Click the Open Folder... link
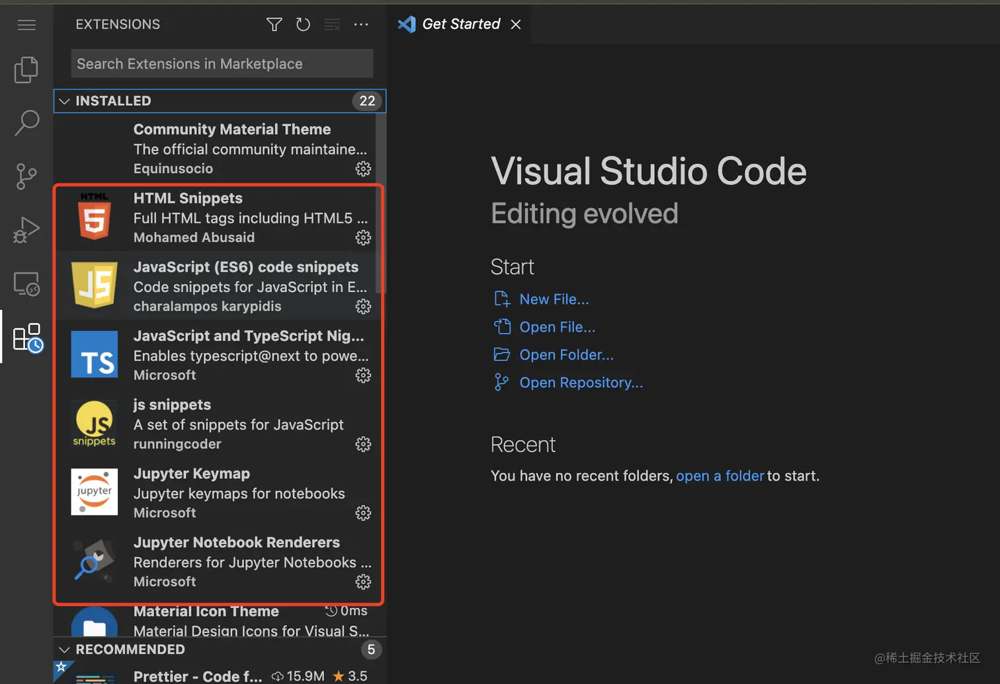Viewport: 1000px width, 684px height. click(x=566, y=355)
